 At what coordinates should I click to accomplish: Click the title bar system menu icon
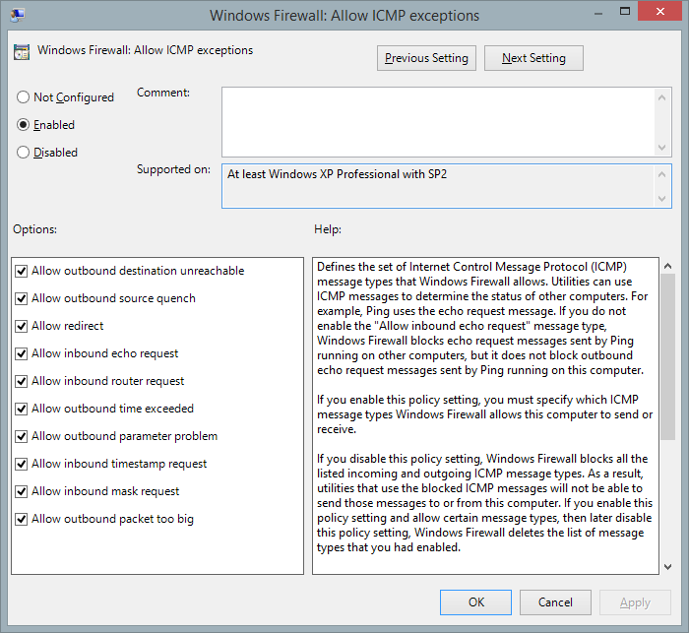click(18, 15)
